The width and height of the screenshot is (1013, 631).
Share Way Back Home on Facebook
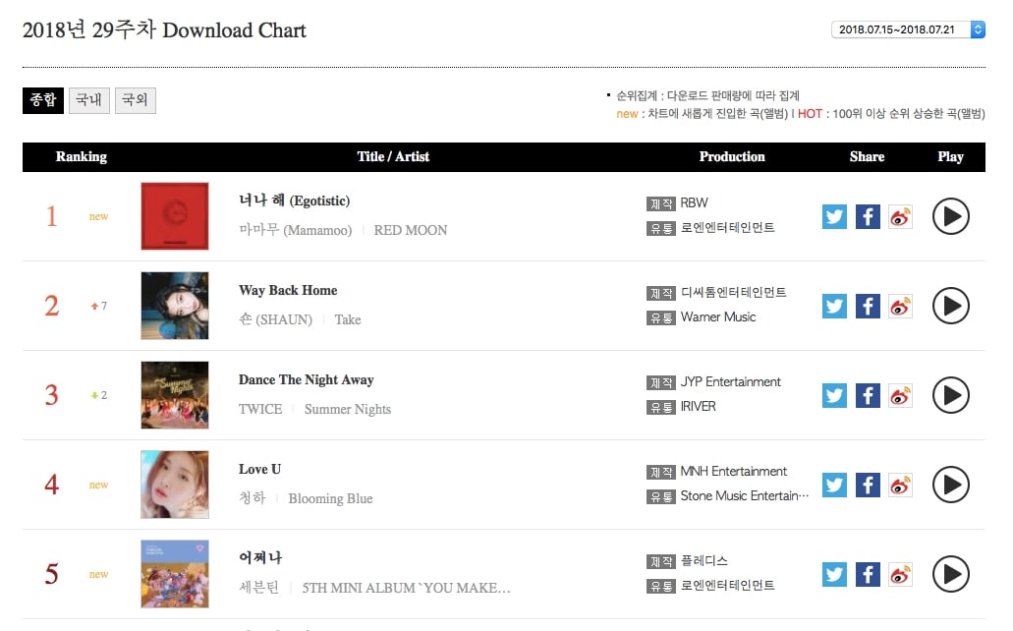click(868, 306)
